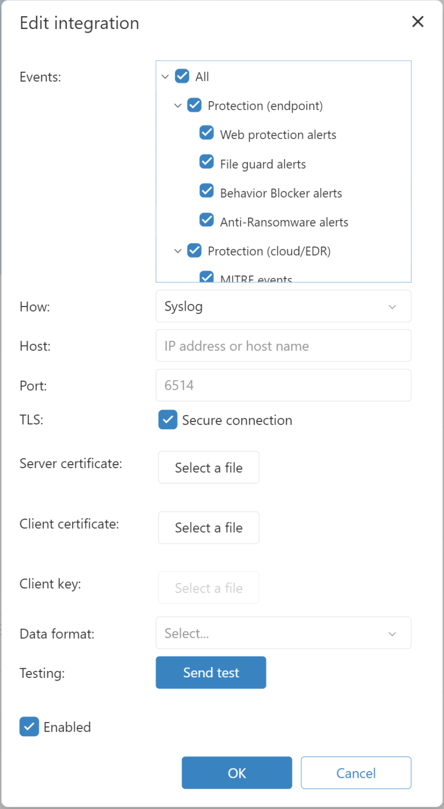Viewport: 444px width, 809px height.
Task: Disable the TLS secure connection option
Action: tap(167, 420)
